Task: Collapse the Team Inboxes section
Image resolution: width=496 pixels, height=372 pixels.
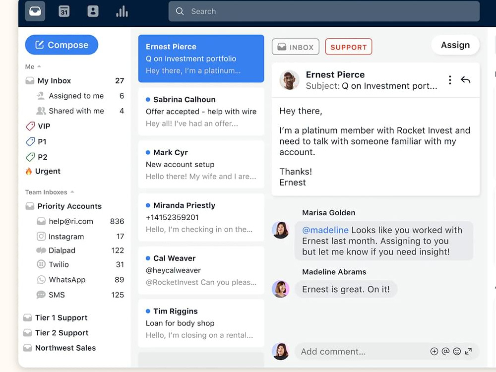Action: coord(50,192)
